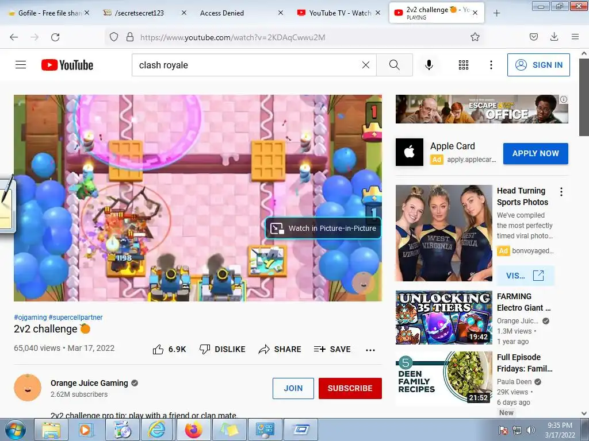Viewport: 589px width, 441px height.
Task: Save page to Pocket
Action: tap(534, 37)
